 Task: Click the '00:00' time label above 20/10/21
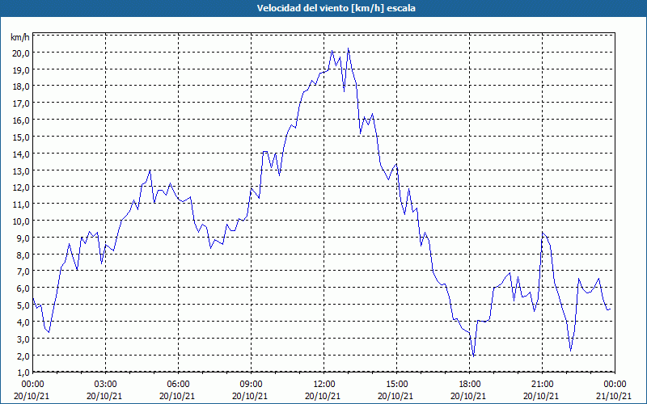(x=32, y=385)
